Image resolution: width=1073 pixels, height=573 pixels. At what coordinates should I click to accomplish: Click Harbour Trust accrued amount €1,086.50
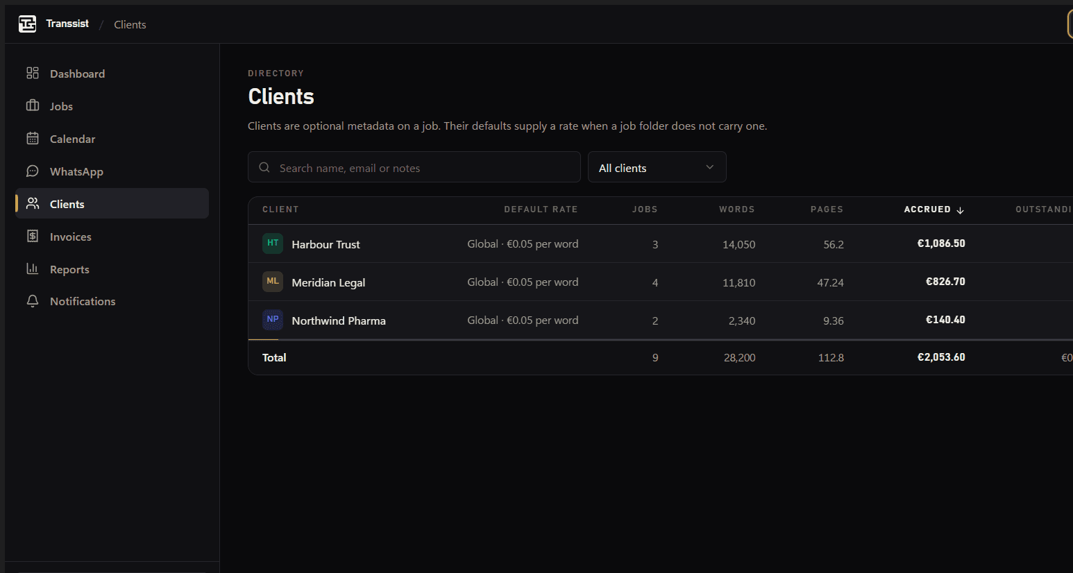point(941,243)
